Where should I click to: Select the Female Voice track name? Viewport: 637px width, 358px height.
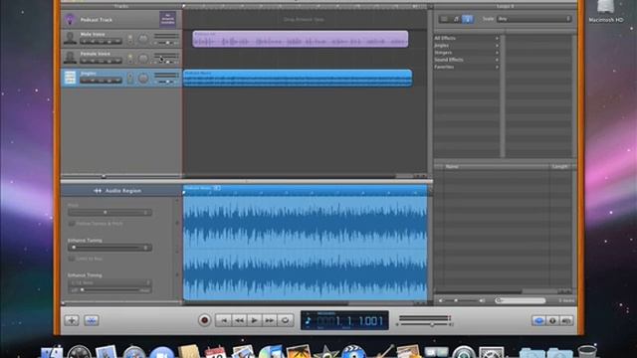pos(96,54)
